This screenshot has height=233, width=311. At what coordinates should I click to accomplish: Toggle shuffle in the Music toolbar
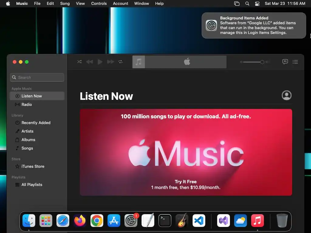(x=79, y=62)
